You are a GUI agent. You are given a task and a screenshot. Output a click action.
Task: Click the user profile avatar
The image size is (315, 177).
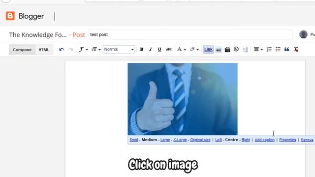click(303, 34)
